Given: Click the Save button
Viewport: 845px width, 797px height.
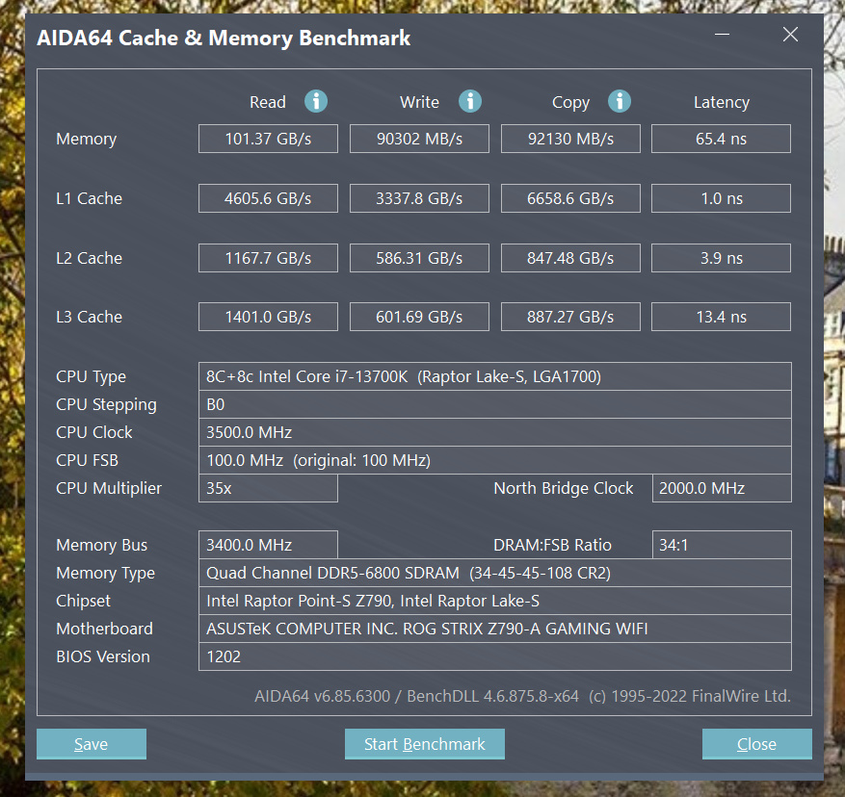Looking at the screenshot, I should pyautogui.click(x=92, y=744).
